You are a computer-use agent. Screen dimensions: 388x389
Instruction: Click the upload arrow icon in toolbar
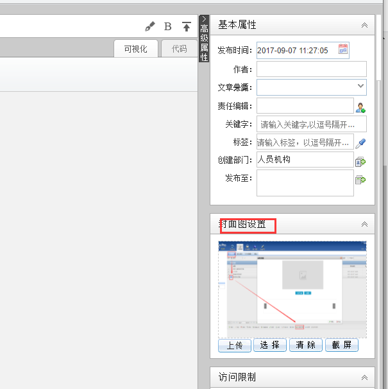point(187,26)
